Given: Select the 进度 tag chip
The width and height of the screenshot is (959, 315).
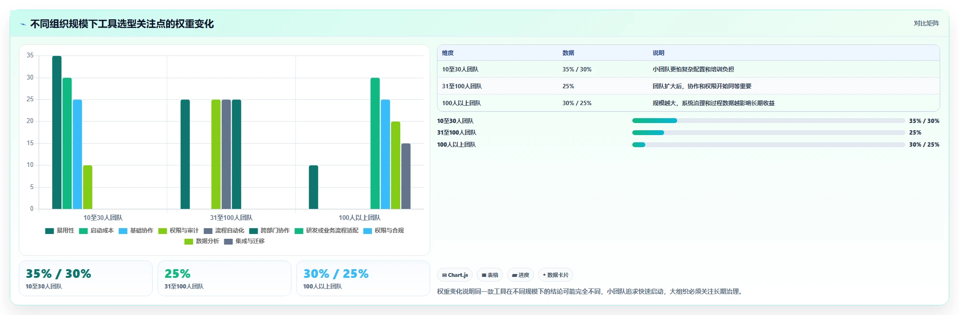Looking at the screenshot, I should (x=521, y=275).
